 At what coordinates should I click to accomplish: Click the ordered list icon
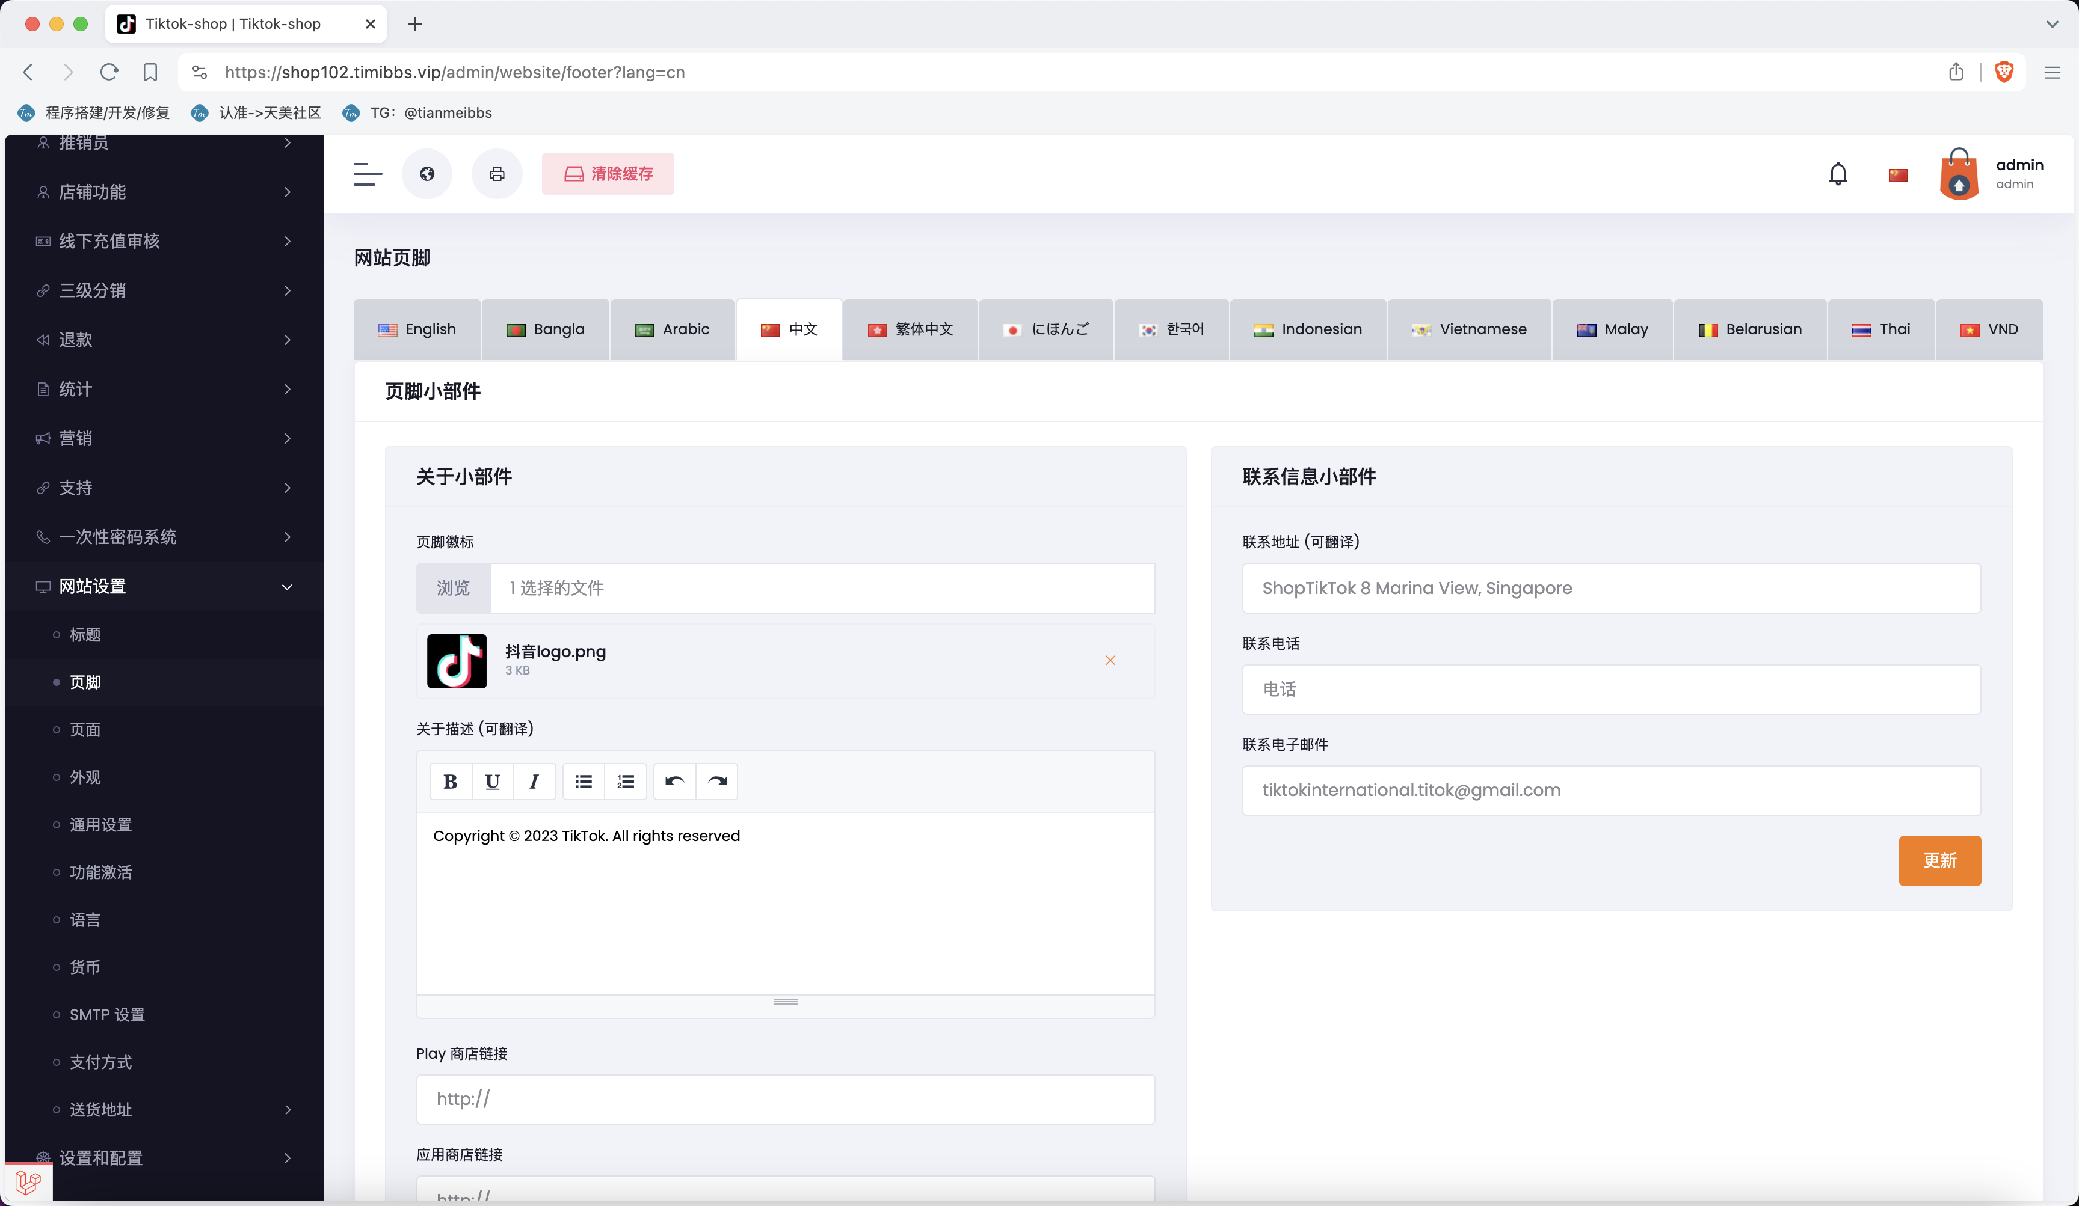point(626,781)
